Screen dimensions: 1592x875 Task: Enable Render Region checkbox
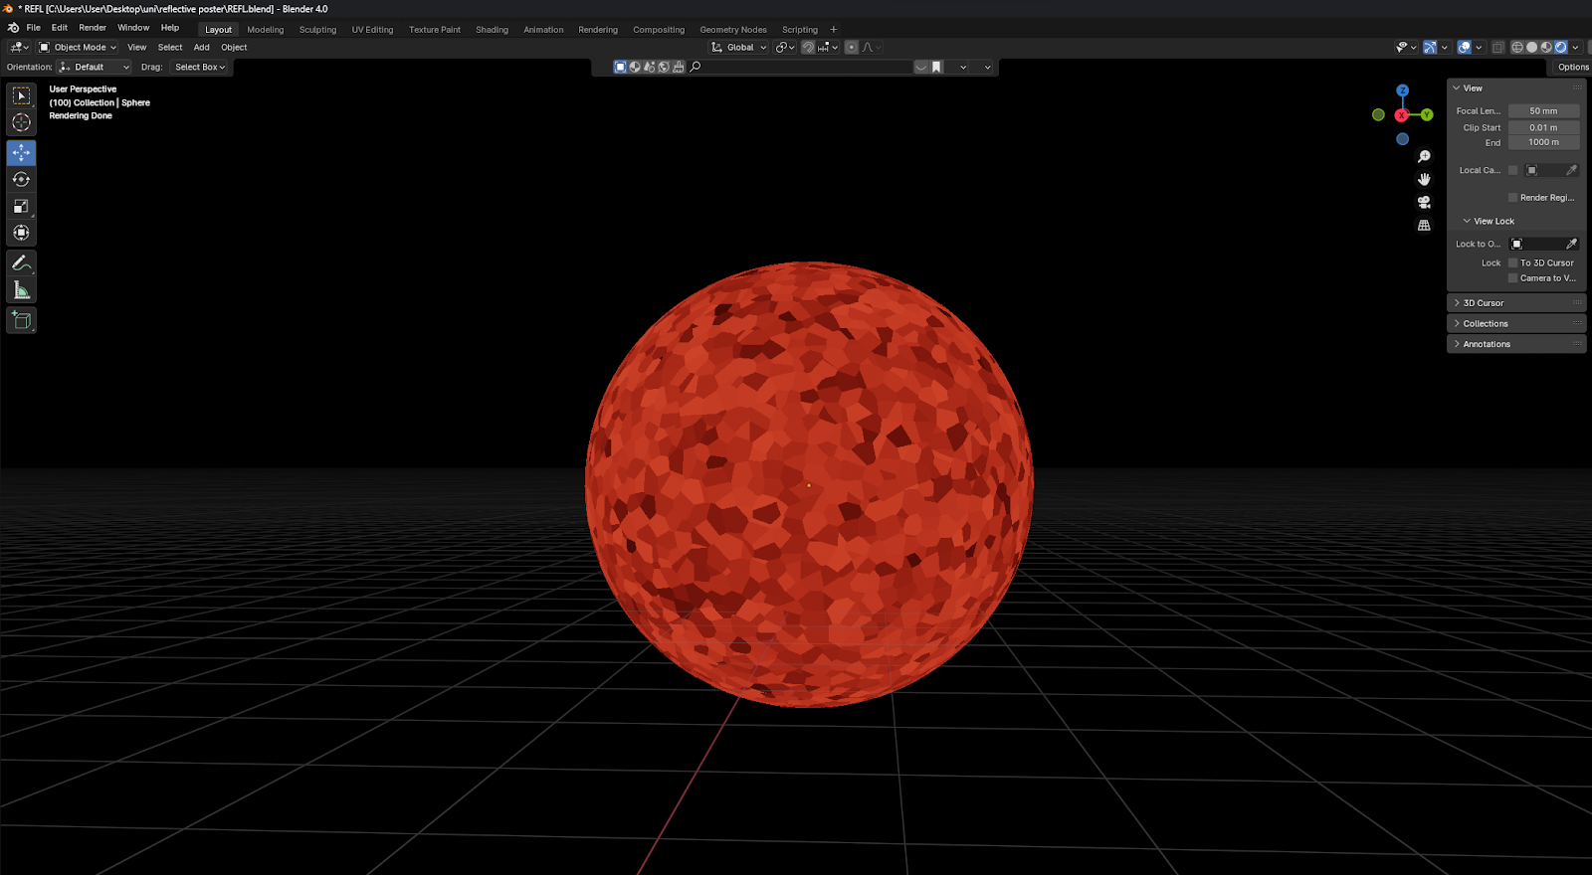(1513, 198)
